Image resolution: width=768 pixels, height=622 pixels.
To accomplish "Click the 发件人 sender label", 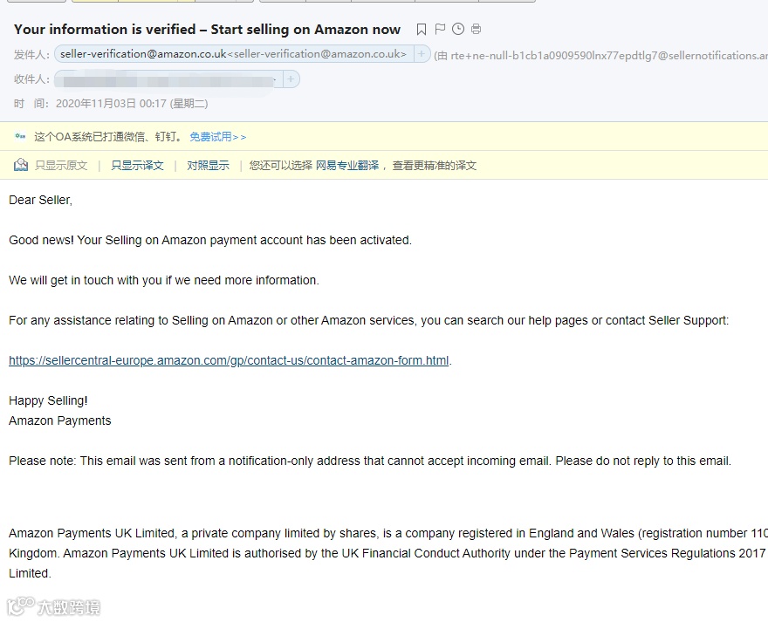I will (x=31, y=54).
